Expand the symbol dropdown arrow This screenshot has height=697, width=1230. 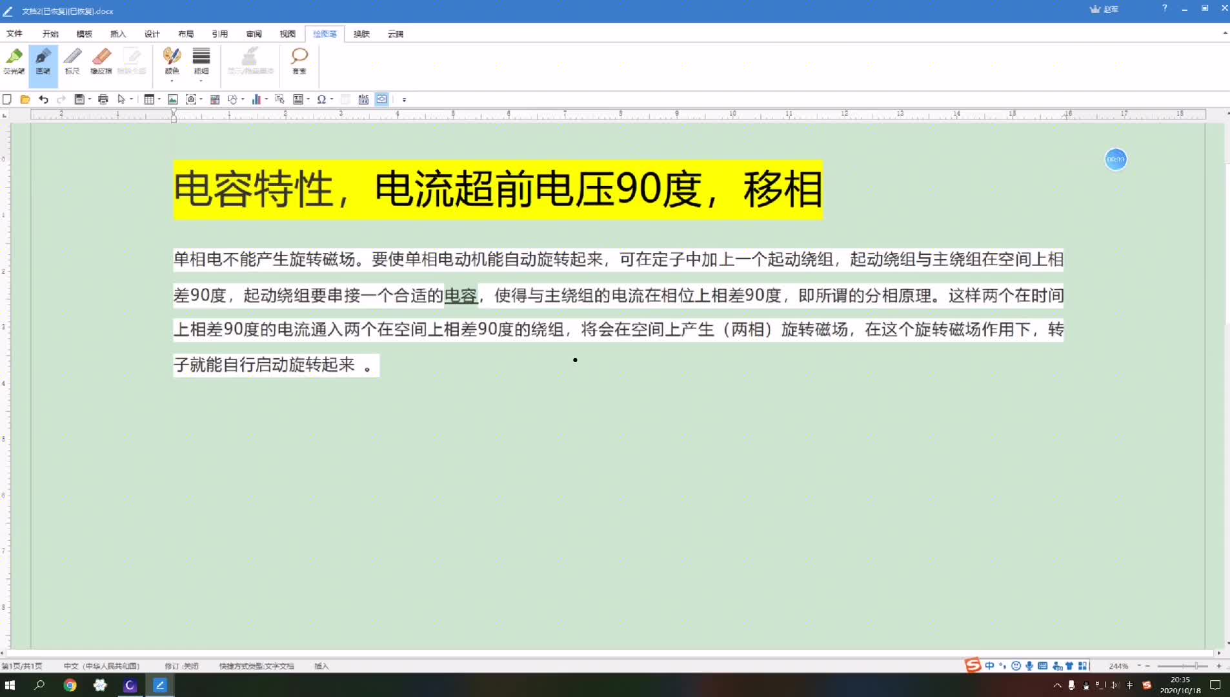tap(332, 99)
